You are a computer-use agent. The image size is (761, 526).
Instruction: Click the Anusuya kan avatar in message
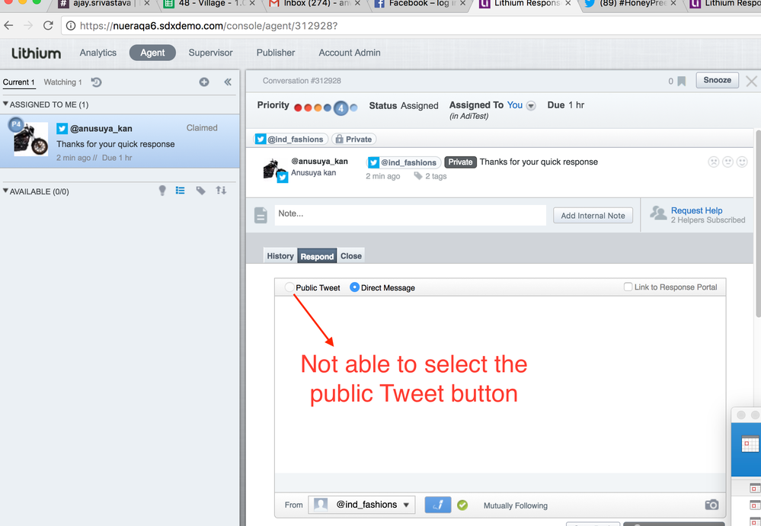point(275,169)
